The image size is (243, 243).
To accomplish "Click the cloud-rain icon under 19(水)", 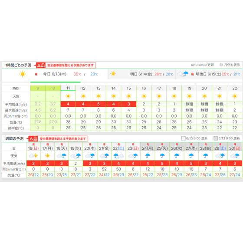I will tap(76, 156).
